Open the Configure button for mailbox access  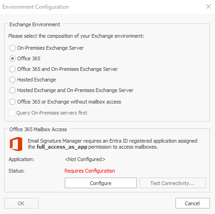(101, 183)
